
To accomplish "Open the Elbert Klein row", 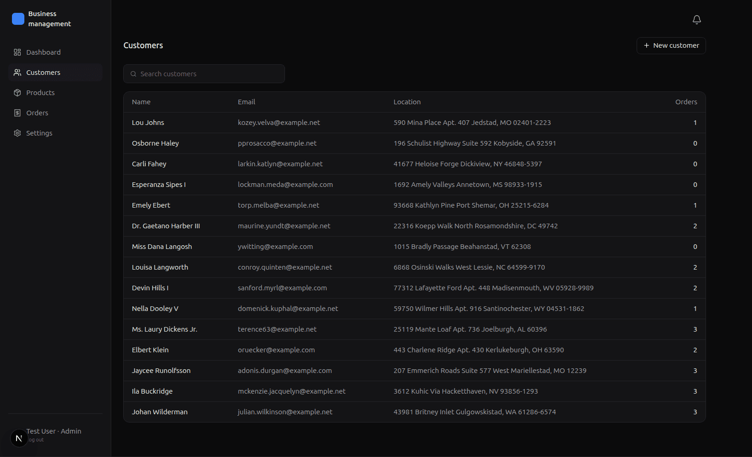I will click(415, 350).
